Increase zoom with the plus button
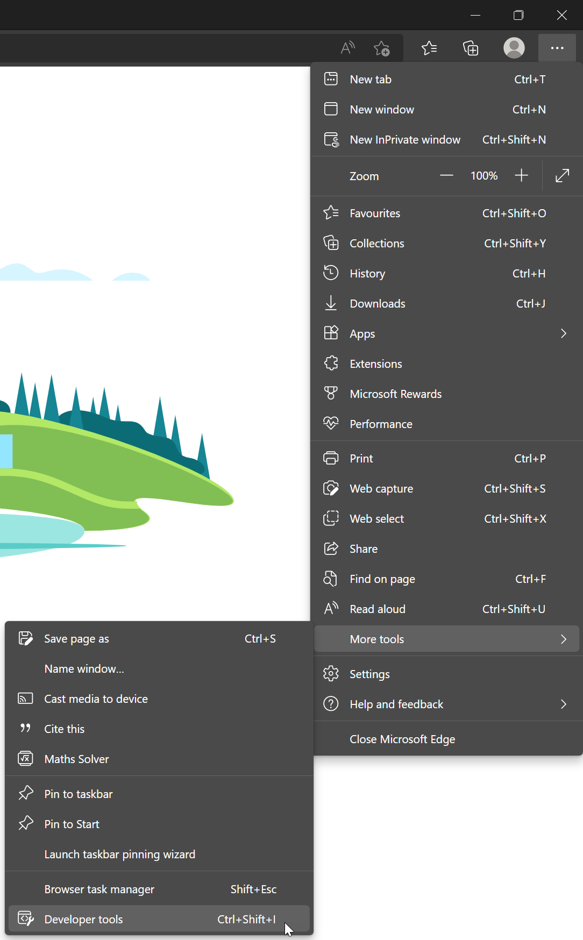Screen dimensions: 583x940 pyautogui.click(x=521, y=175)
